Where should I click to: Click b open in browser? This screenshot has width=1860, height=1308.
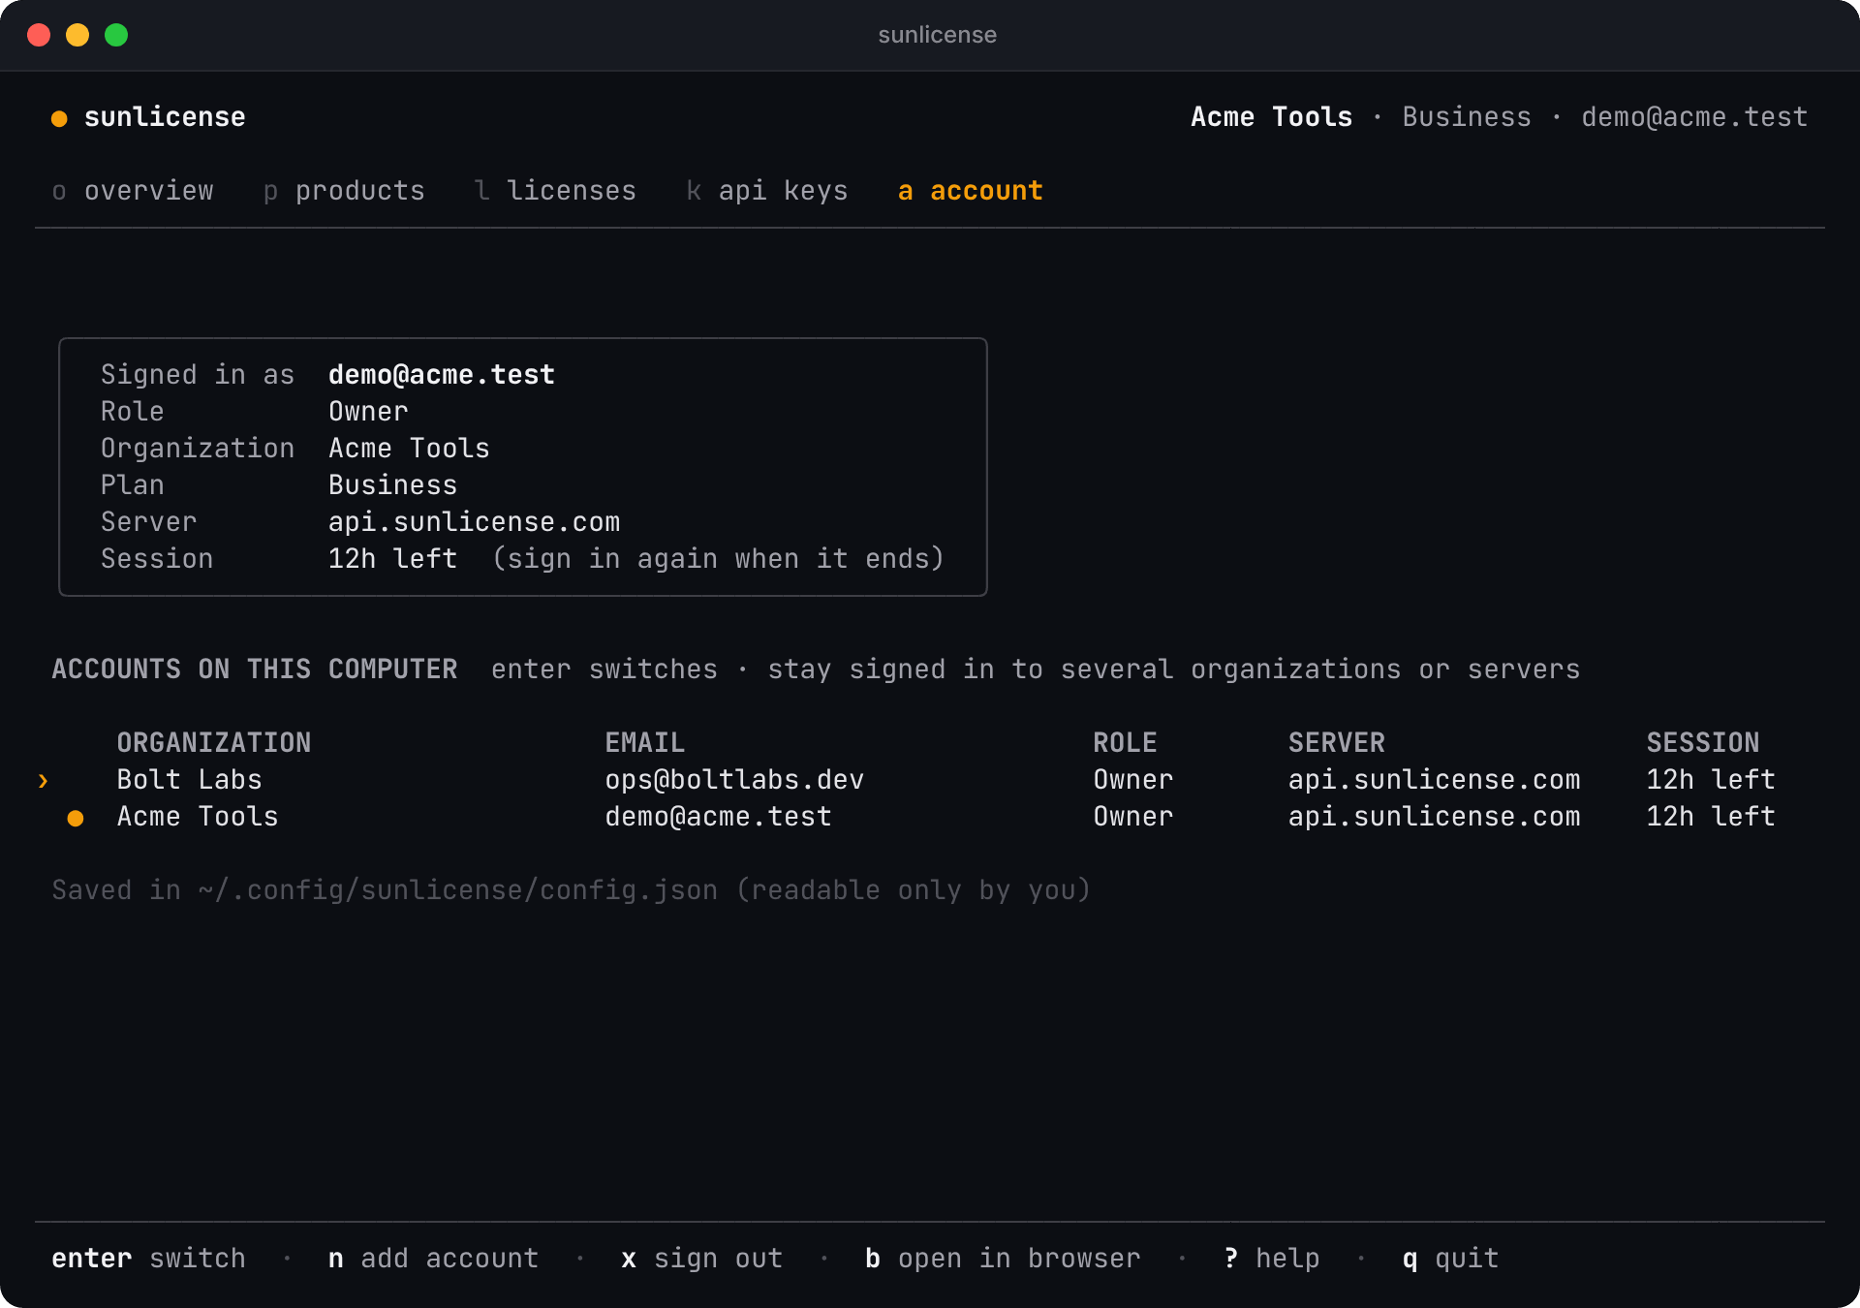pos(1003,1259)
